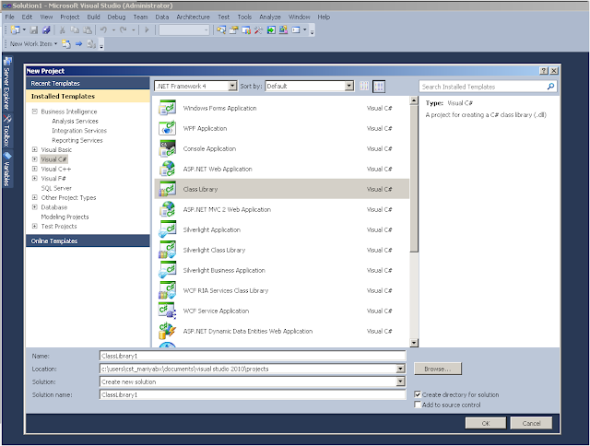Click the template list scroll up arrow

point(414,100)
